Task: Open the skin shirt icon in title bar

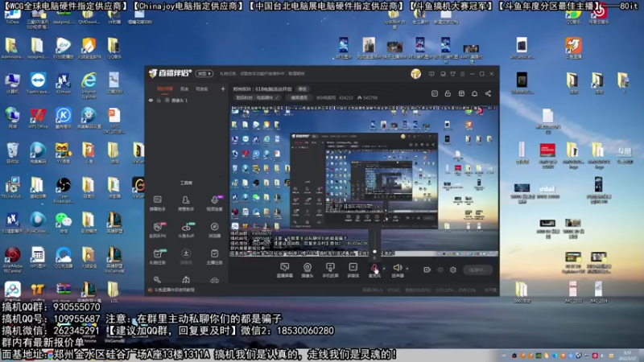Action: [452, 74]
